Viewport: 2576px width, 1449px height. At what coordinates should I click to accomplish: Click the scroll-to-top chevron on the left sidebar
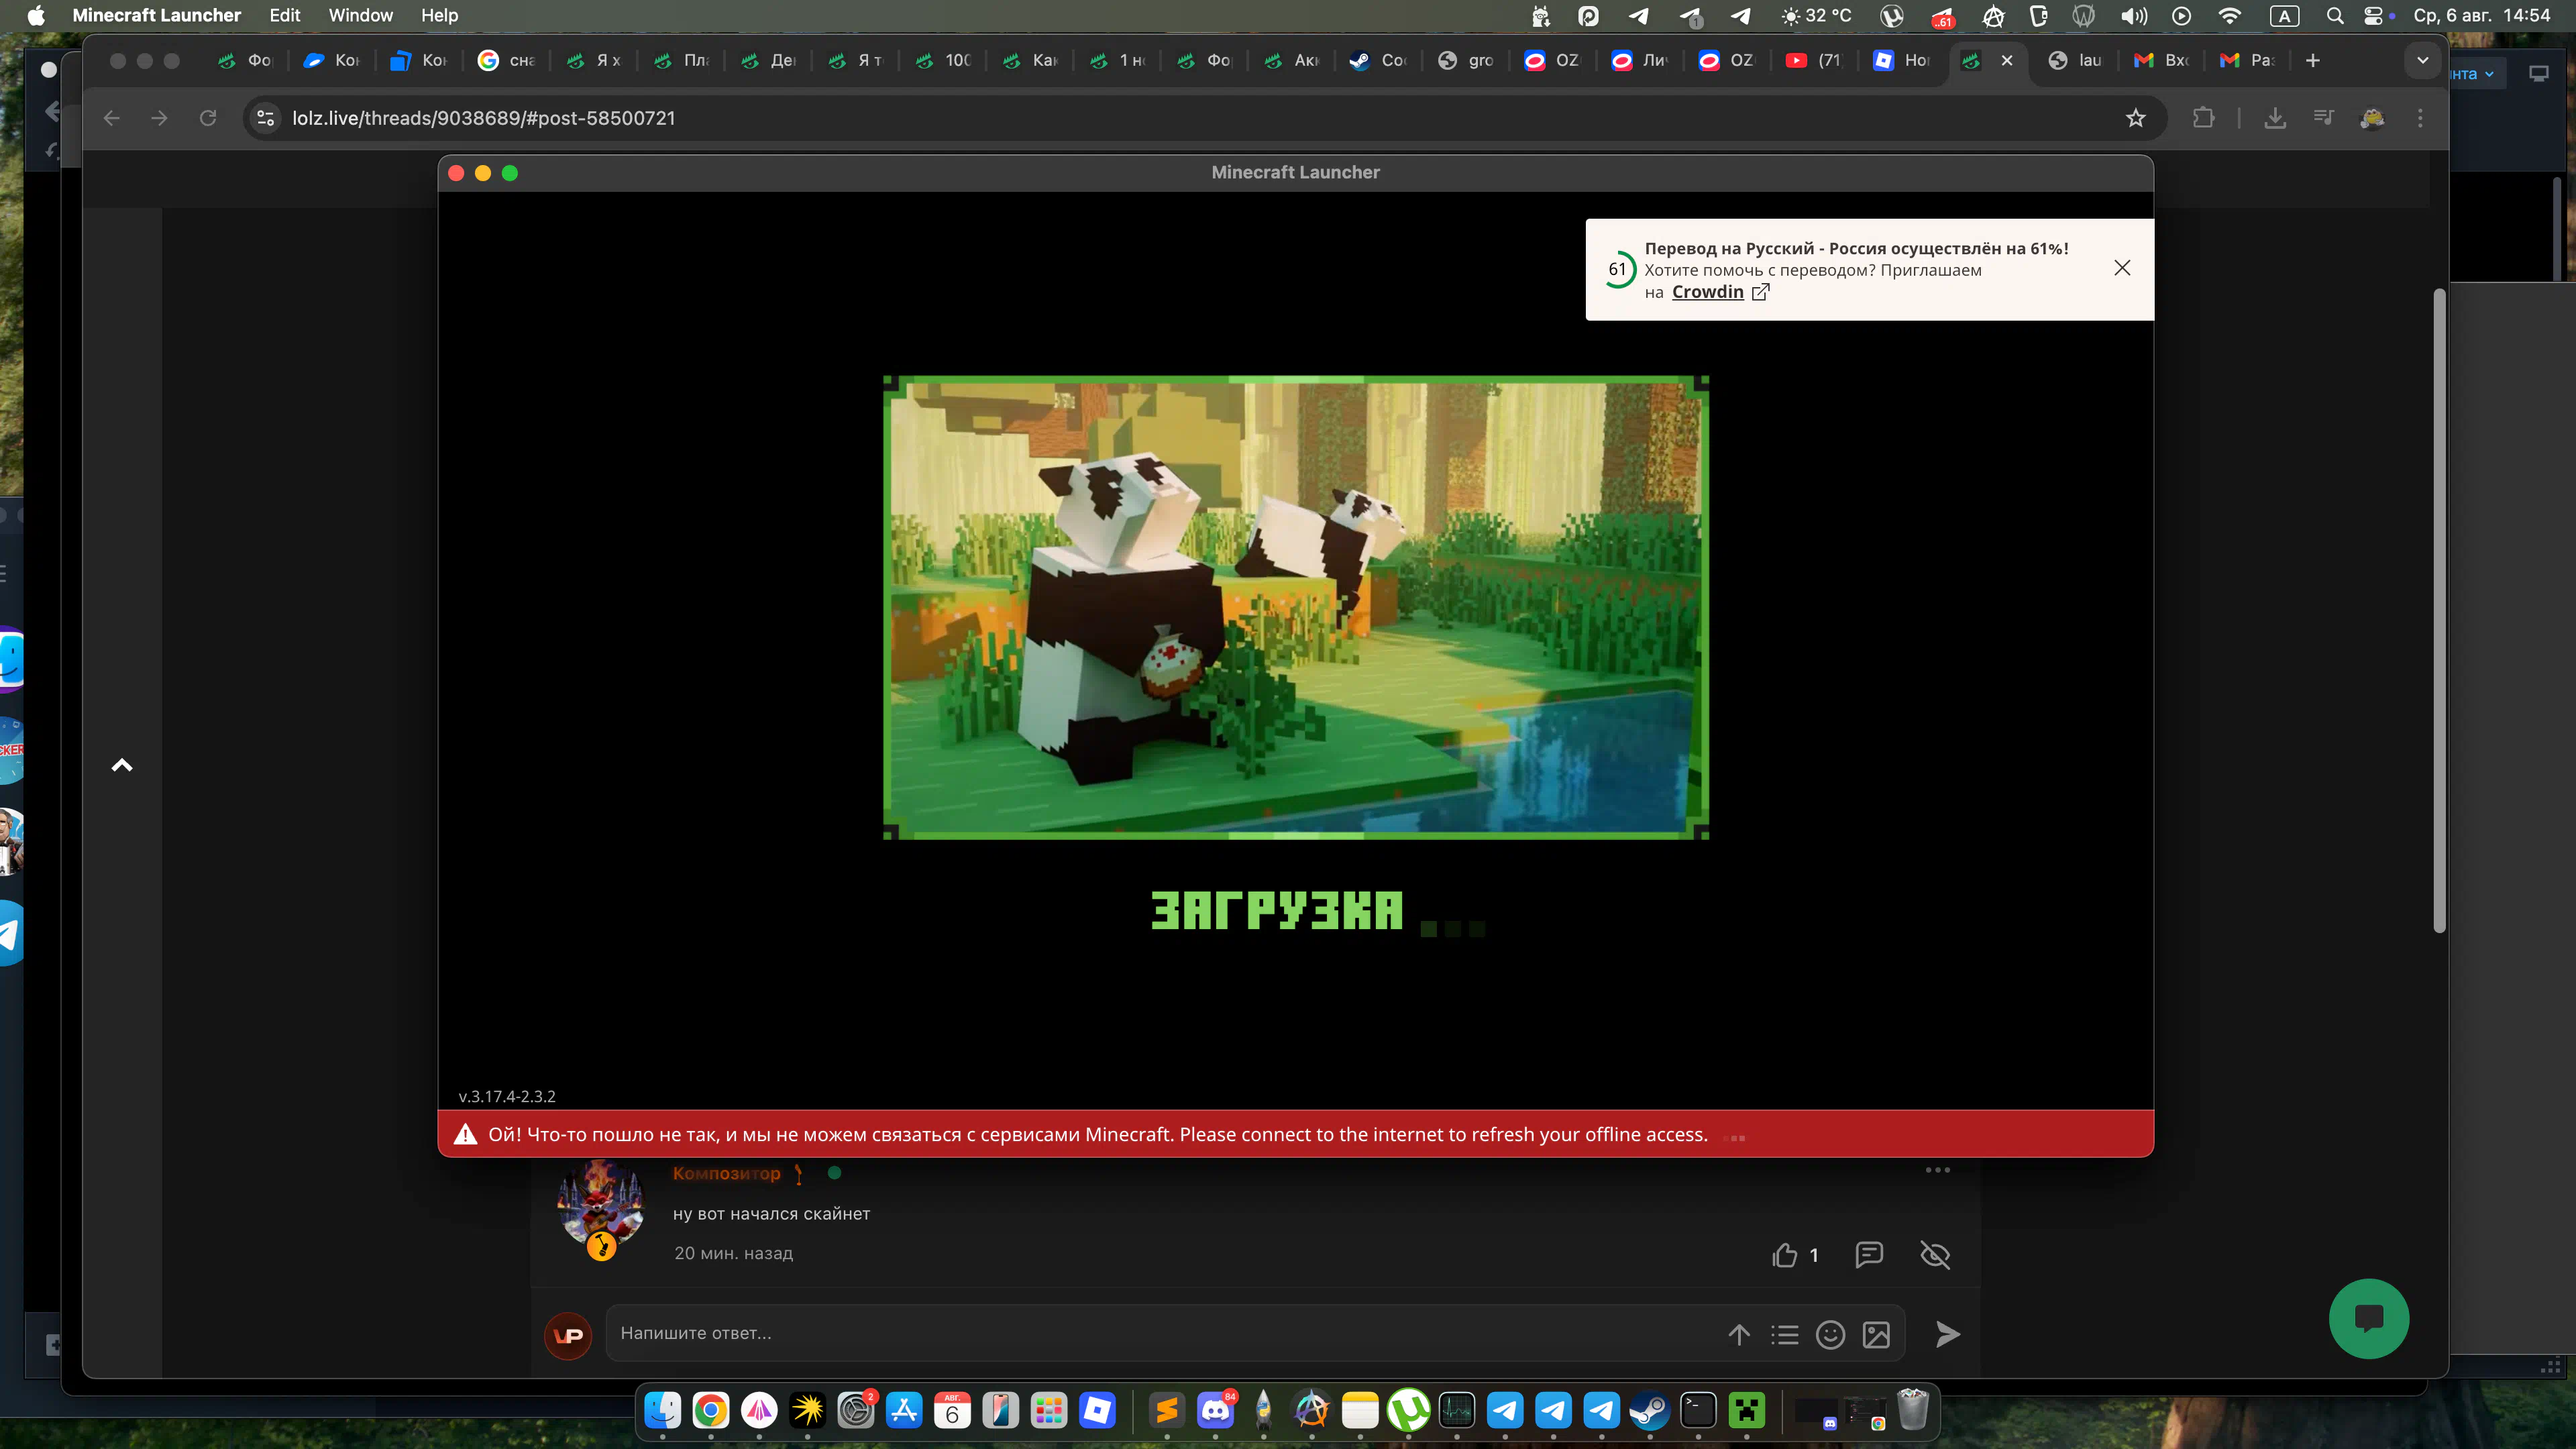[122, 765]
